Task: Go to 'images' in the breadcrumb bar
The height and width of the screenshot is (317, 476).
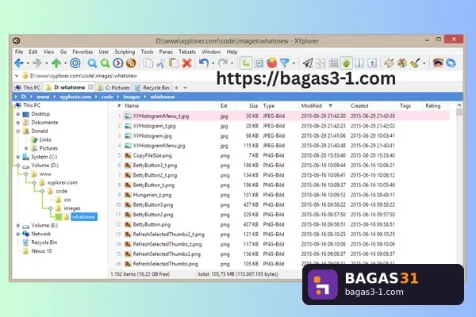Action: (132, 97)
